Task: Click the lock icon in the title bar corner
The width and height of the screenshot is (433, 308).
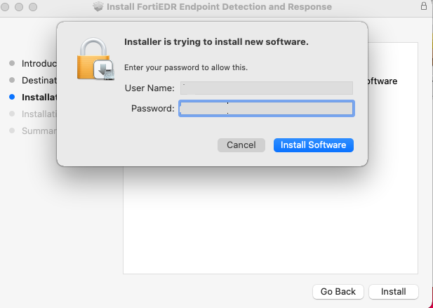Action: point(424,6)
